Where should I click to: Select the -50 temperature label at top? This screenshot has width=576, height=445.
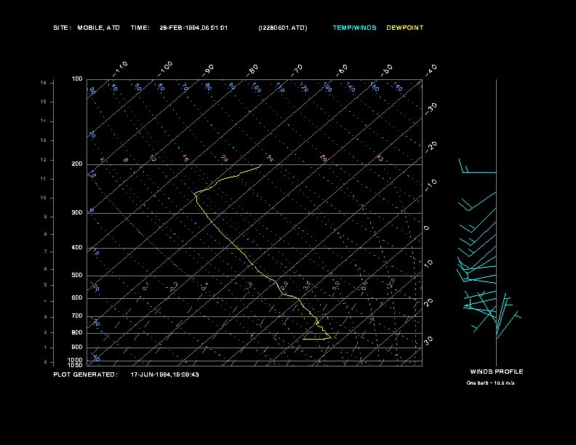click(x=387, y=71)
